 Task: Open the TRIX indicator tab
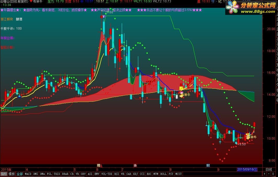tap(57, 174)
